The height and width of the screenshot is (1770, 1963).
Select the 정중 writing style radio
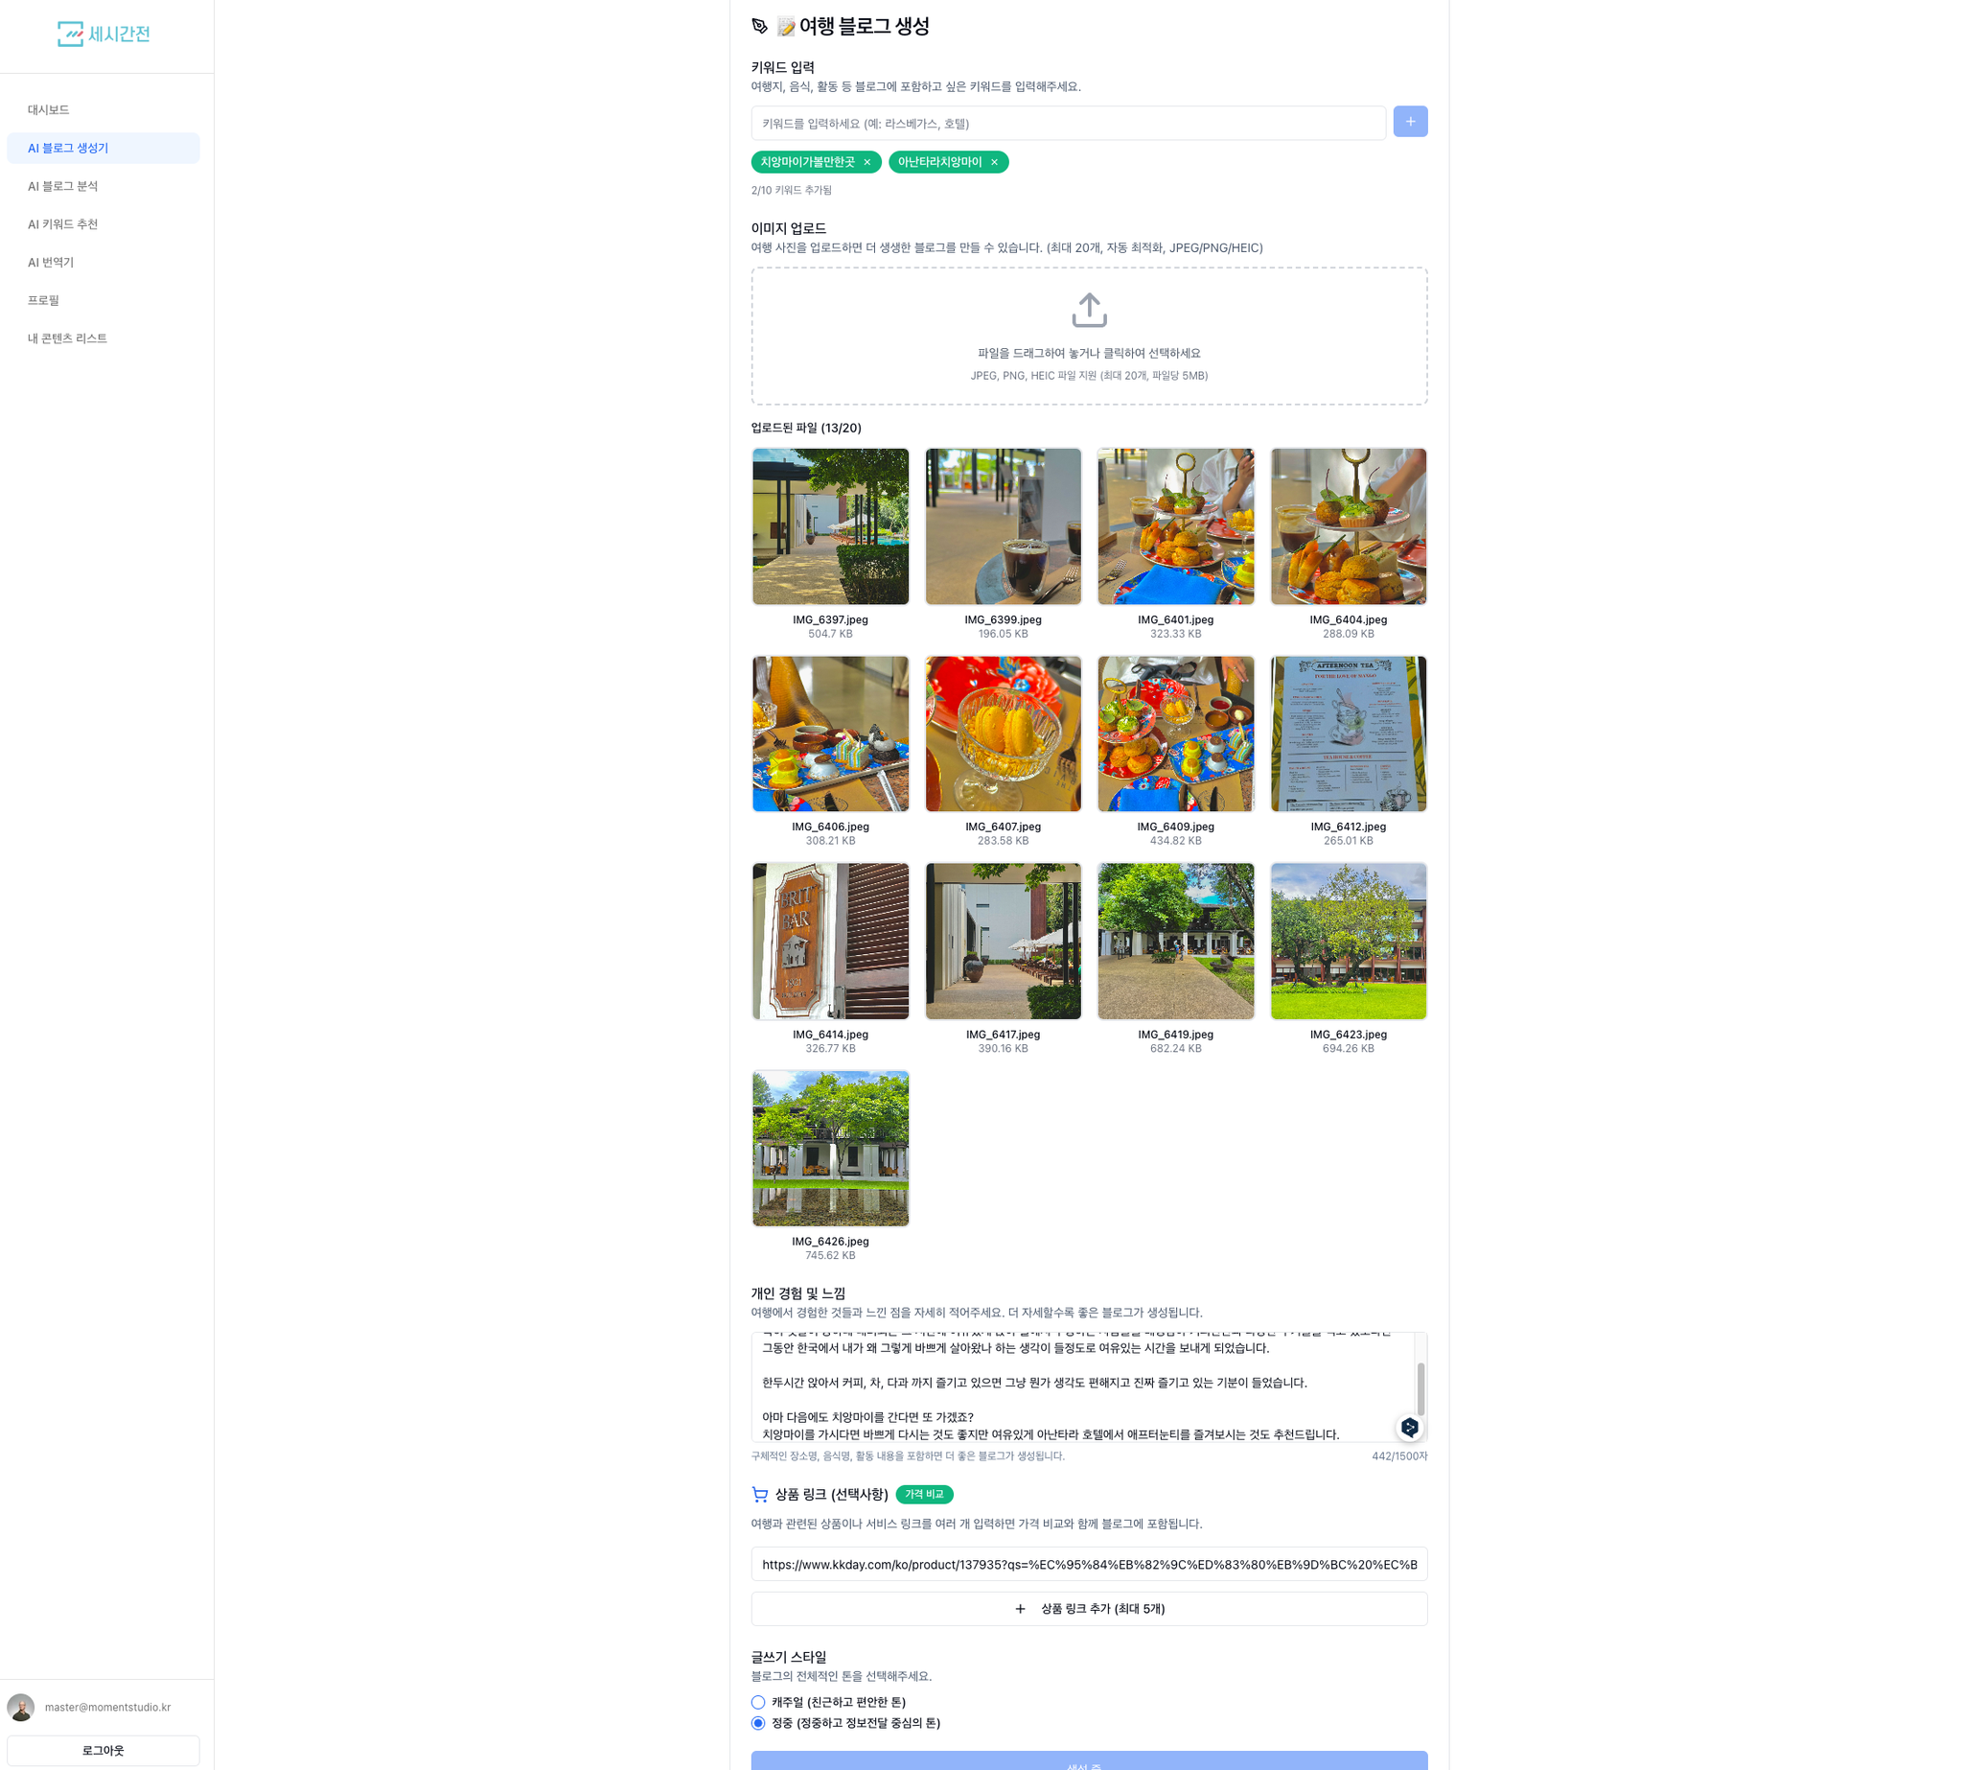coord(758,1722)
